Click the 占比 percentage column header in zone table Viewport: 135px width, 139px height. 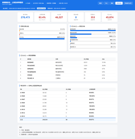103,59
